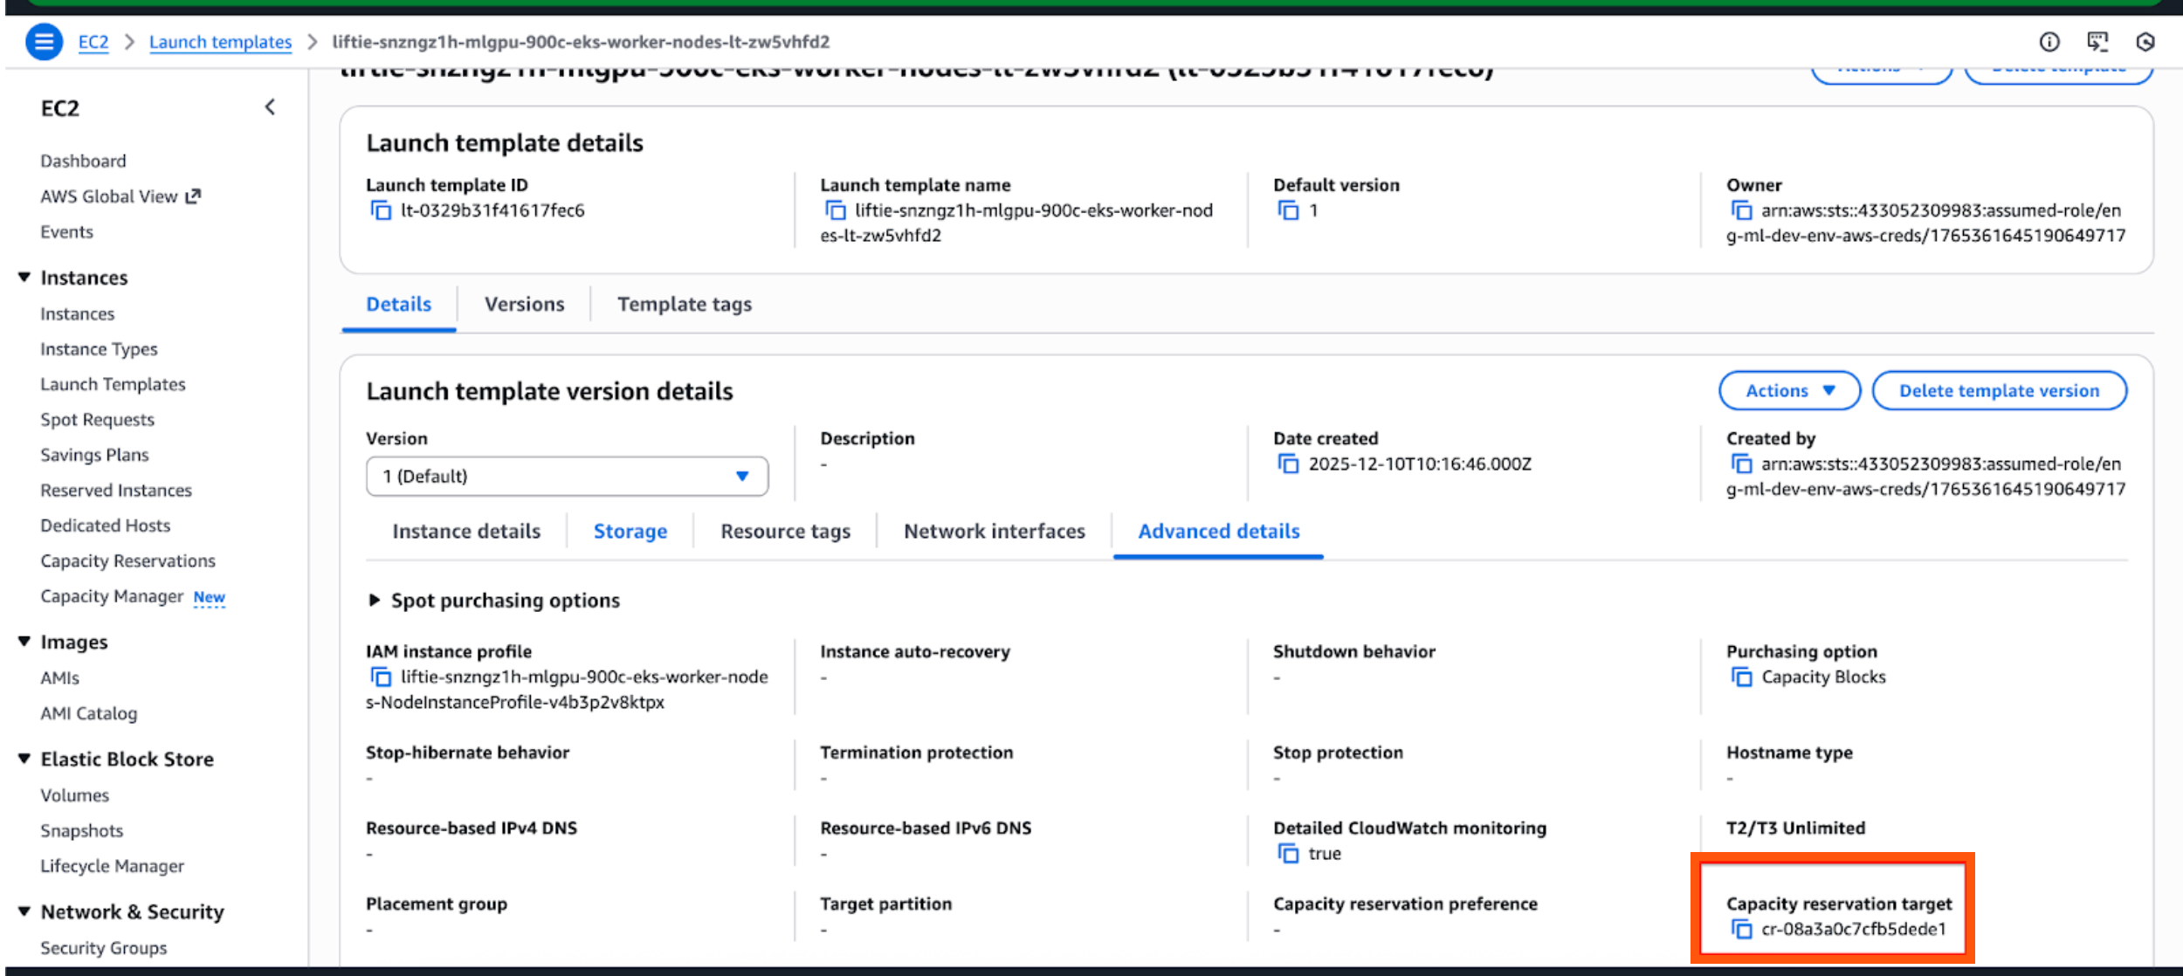Open the Network interfaces tab
The height and width of the screenshot is (976, 2183).
coord(994,531)
